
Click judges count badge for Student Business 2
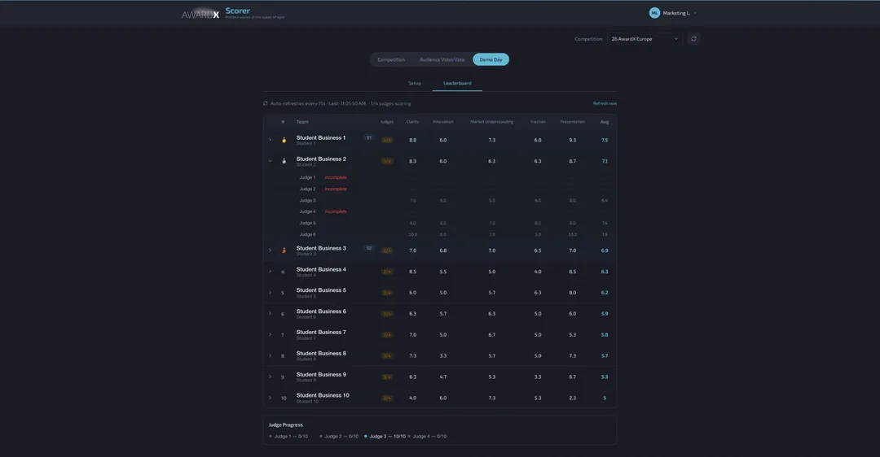[x=387, y=161]
